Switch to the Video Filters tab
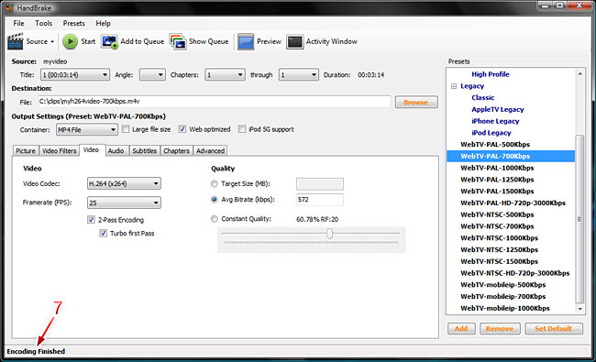596x362 pixels. click(60, 151)
